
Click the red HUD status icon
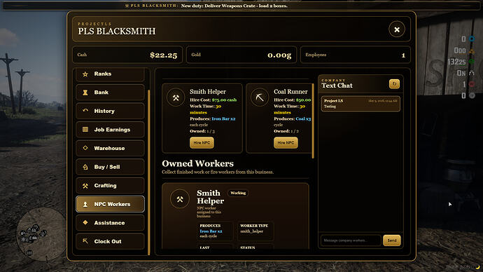472,84
